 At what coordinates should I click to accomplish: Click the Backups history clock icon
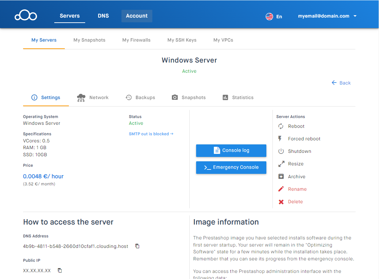click(x=129, y=97)
